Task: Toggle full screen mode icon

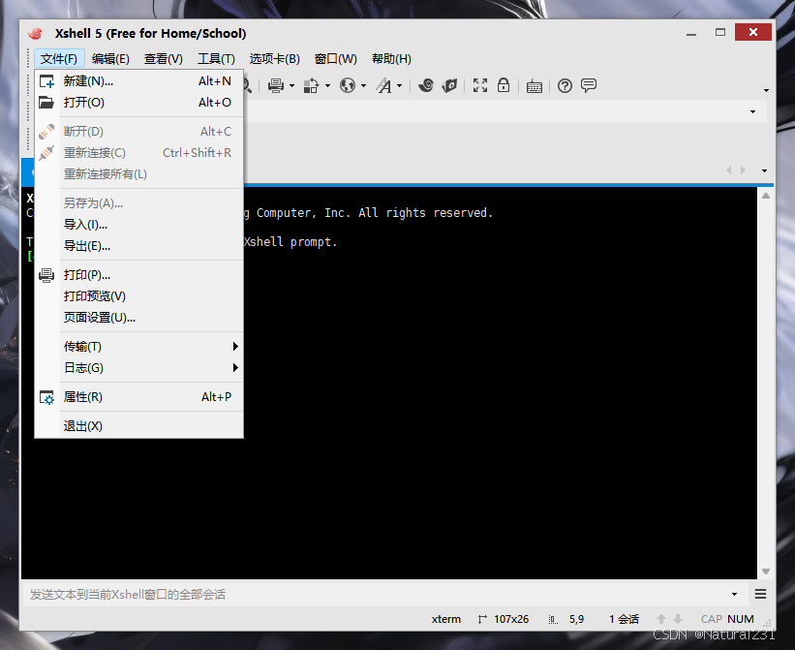Action: [x=480, y=85]
